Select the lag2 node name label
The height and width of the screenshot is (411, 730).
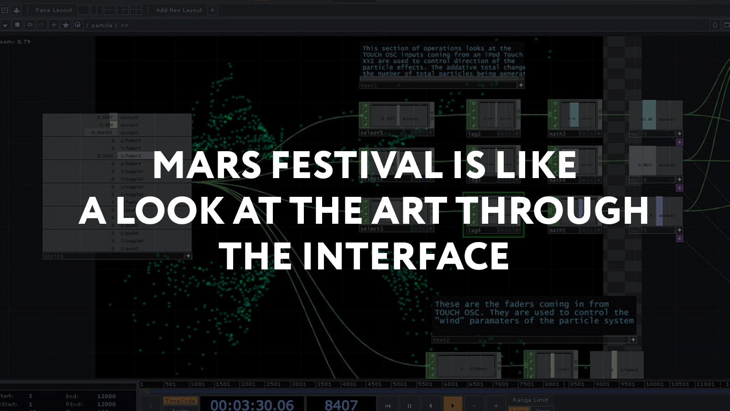(474, 134)
